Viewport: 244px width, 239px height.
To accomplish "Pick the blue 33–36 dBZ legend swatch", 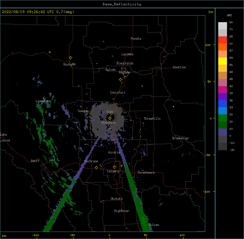I will click(222, 104).
